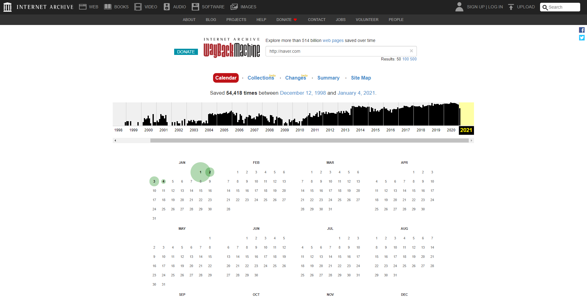This screenshot has height=297, width=587.
Task: Open the Software floppy disk icon
Action: coord(195,7)
